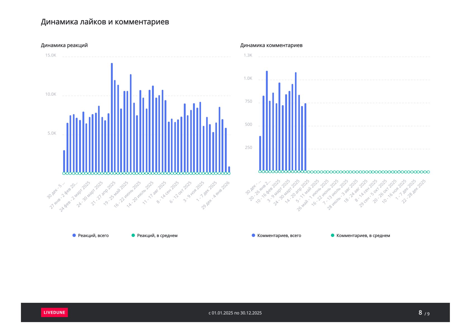
Task: Click blue dot beside "Реакций, всего"
Action: (74, 235)
